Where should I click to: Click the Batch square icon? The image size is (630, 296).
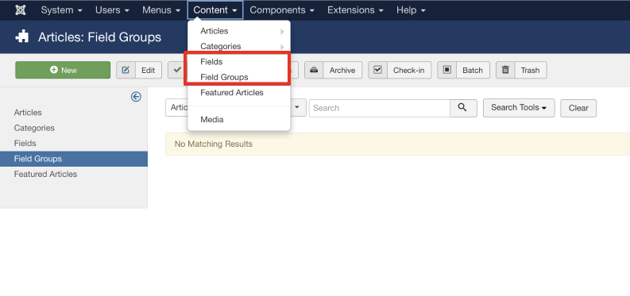coord(446,70)
